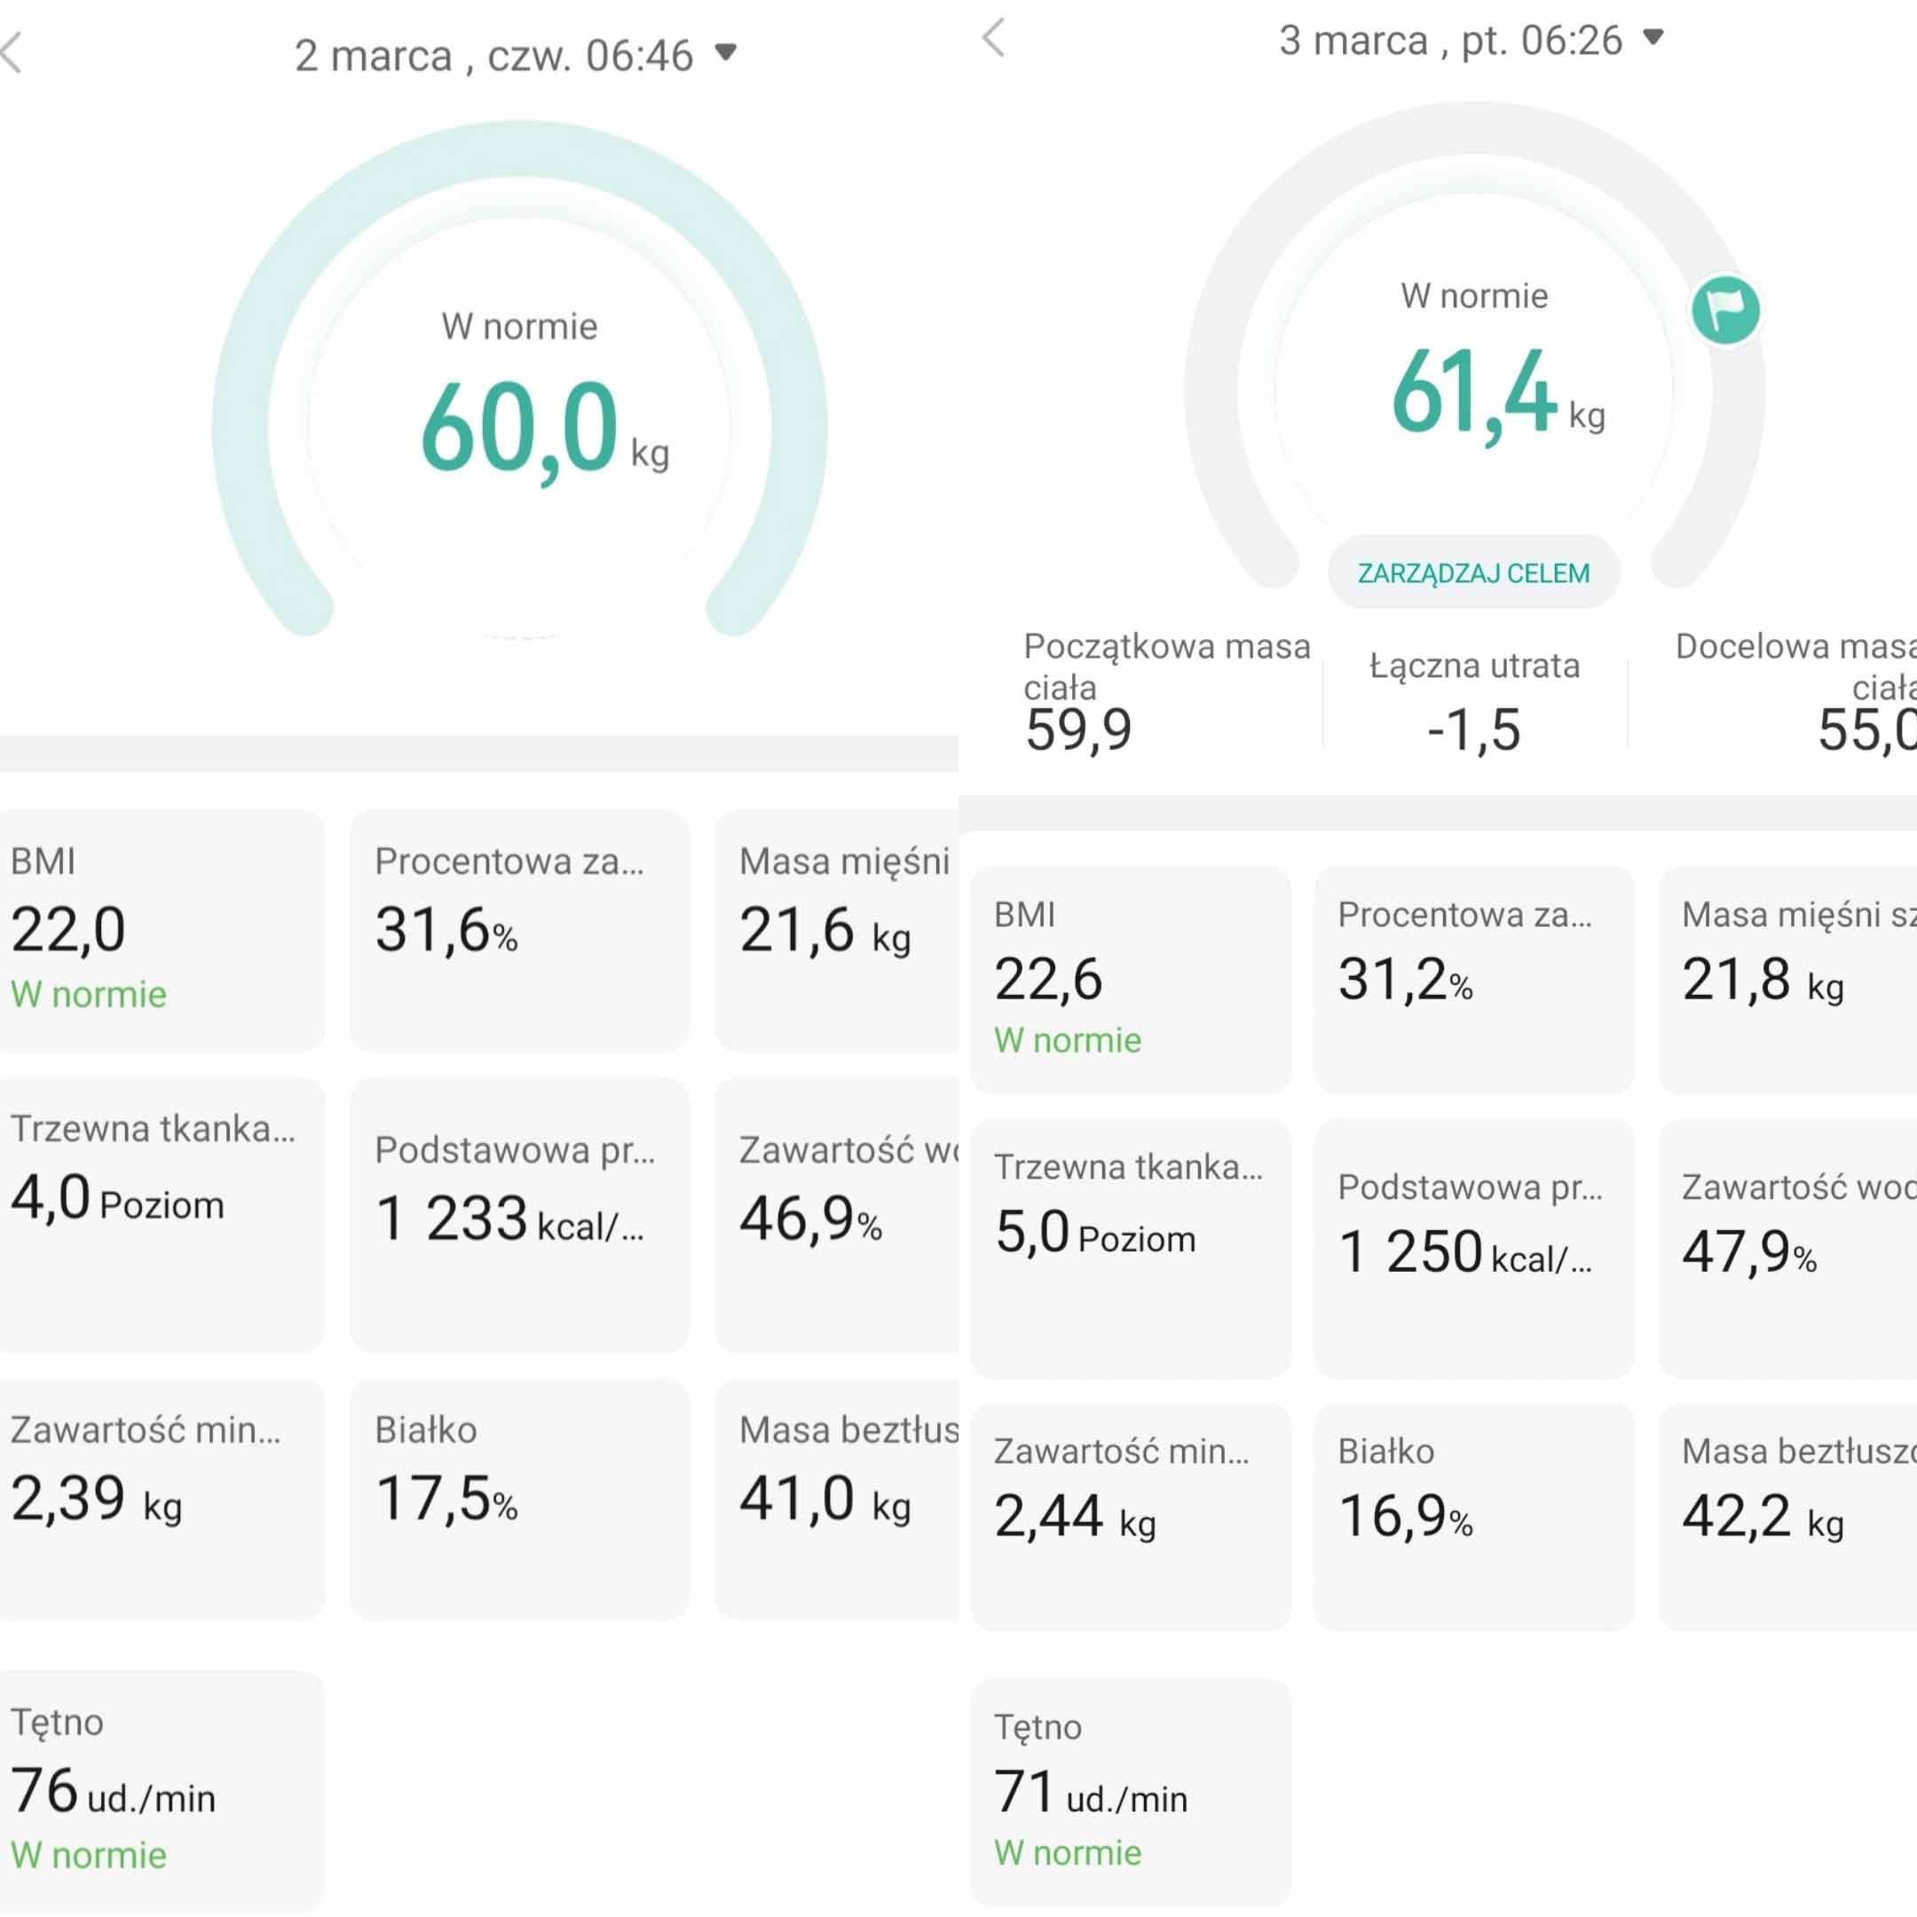Expand the 2 marca date dropdown arrow
This screenshot has height=1917, width=1917.
(726, 51)
